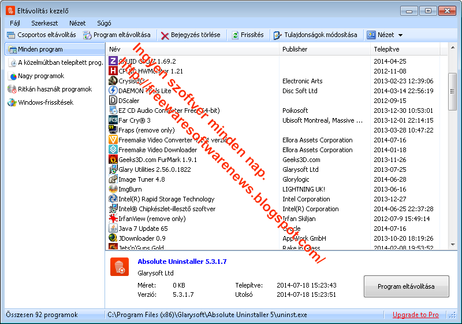The width and height of the screenshot is (462, 324).
Task: Click the LIGHTNING UK! publisher cell
Action: 304,189
